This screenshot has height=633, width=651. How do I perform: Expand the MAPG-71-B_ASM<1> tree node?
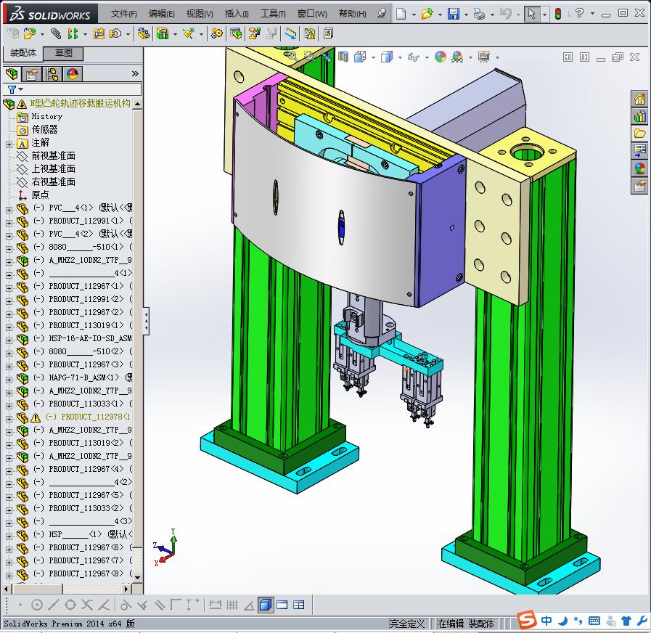(x=9, y=380)
